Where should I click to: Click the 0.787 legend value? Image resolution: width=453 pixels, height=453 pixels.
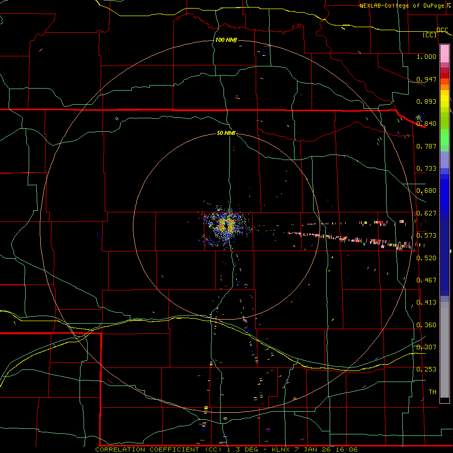[x=426, y=146]
